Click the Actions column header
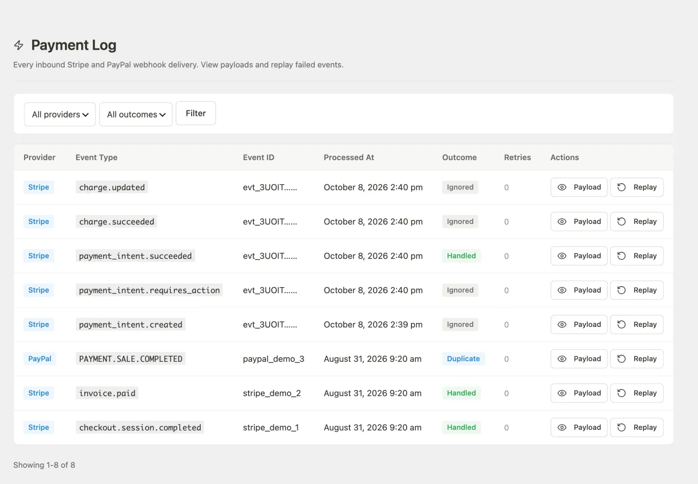 (565, 158)
